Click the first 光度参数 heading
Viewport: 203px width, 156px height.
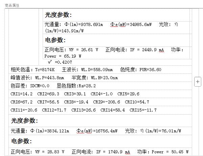coord(58,15)
